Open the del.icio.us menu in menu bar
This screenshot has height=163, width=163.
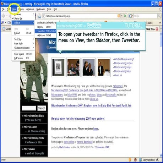pos(30,9)
